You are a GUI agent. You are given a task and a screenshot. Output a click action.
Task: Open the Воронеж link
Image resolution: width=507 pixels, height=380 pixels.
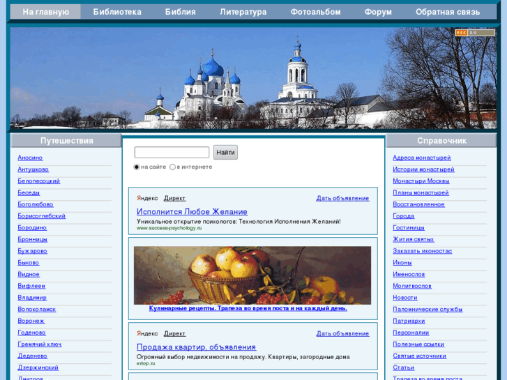31,321
